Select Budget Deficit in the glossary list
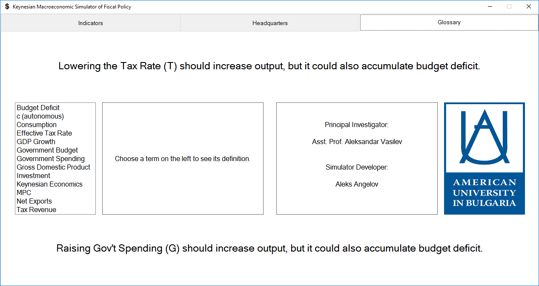The height and width of the screenshot is (286, 539). [38, 108]
